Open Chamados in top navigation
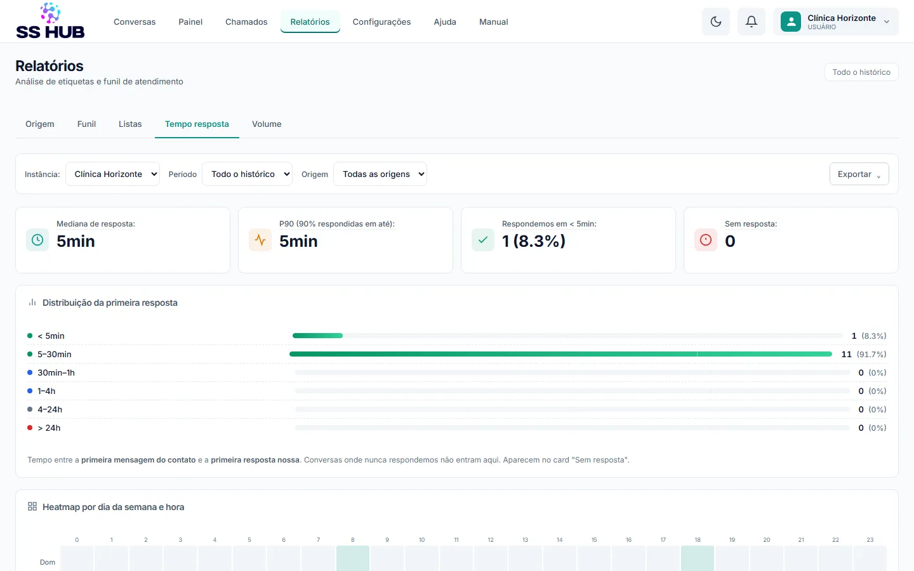Viewport: 914px width, 571px height. (246, 22)
